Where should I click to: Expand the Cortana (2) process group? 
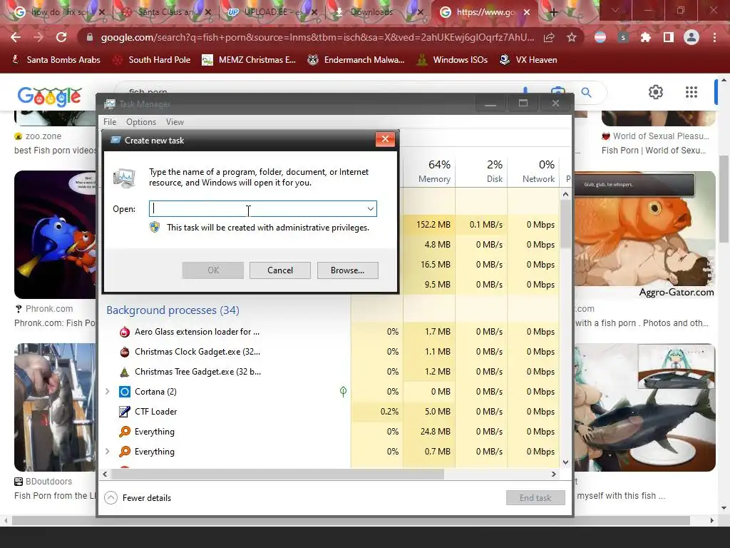tap(108, 392)
